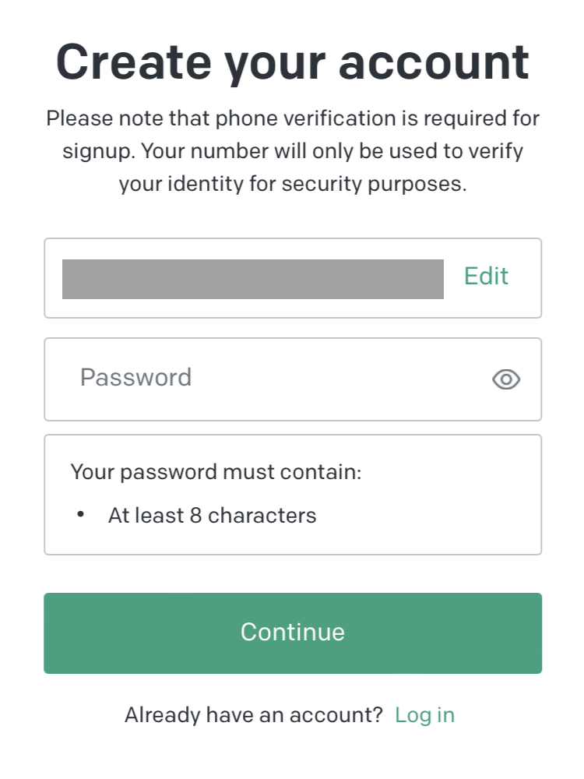
Task: Toggle password visibility with the eye icon
Action: pos(506,379)
